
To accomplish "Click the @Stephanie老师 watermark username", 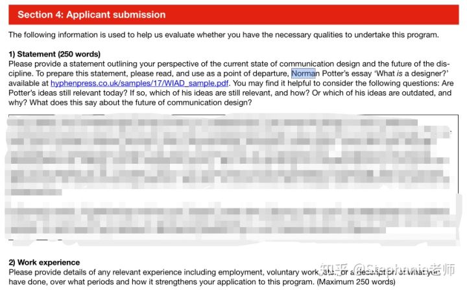I will [403, 270].
